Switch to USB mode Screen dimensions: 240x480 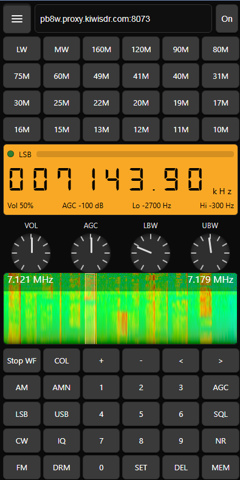pyautogui.click(x=61, y=414)
